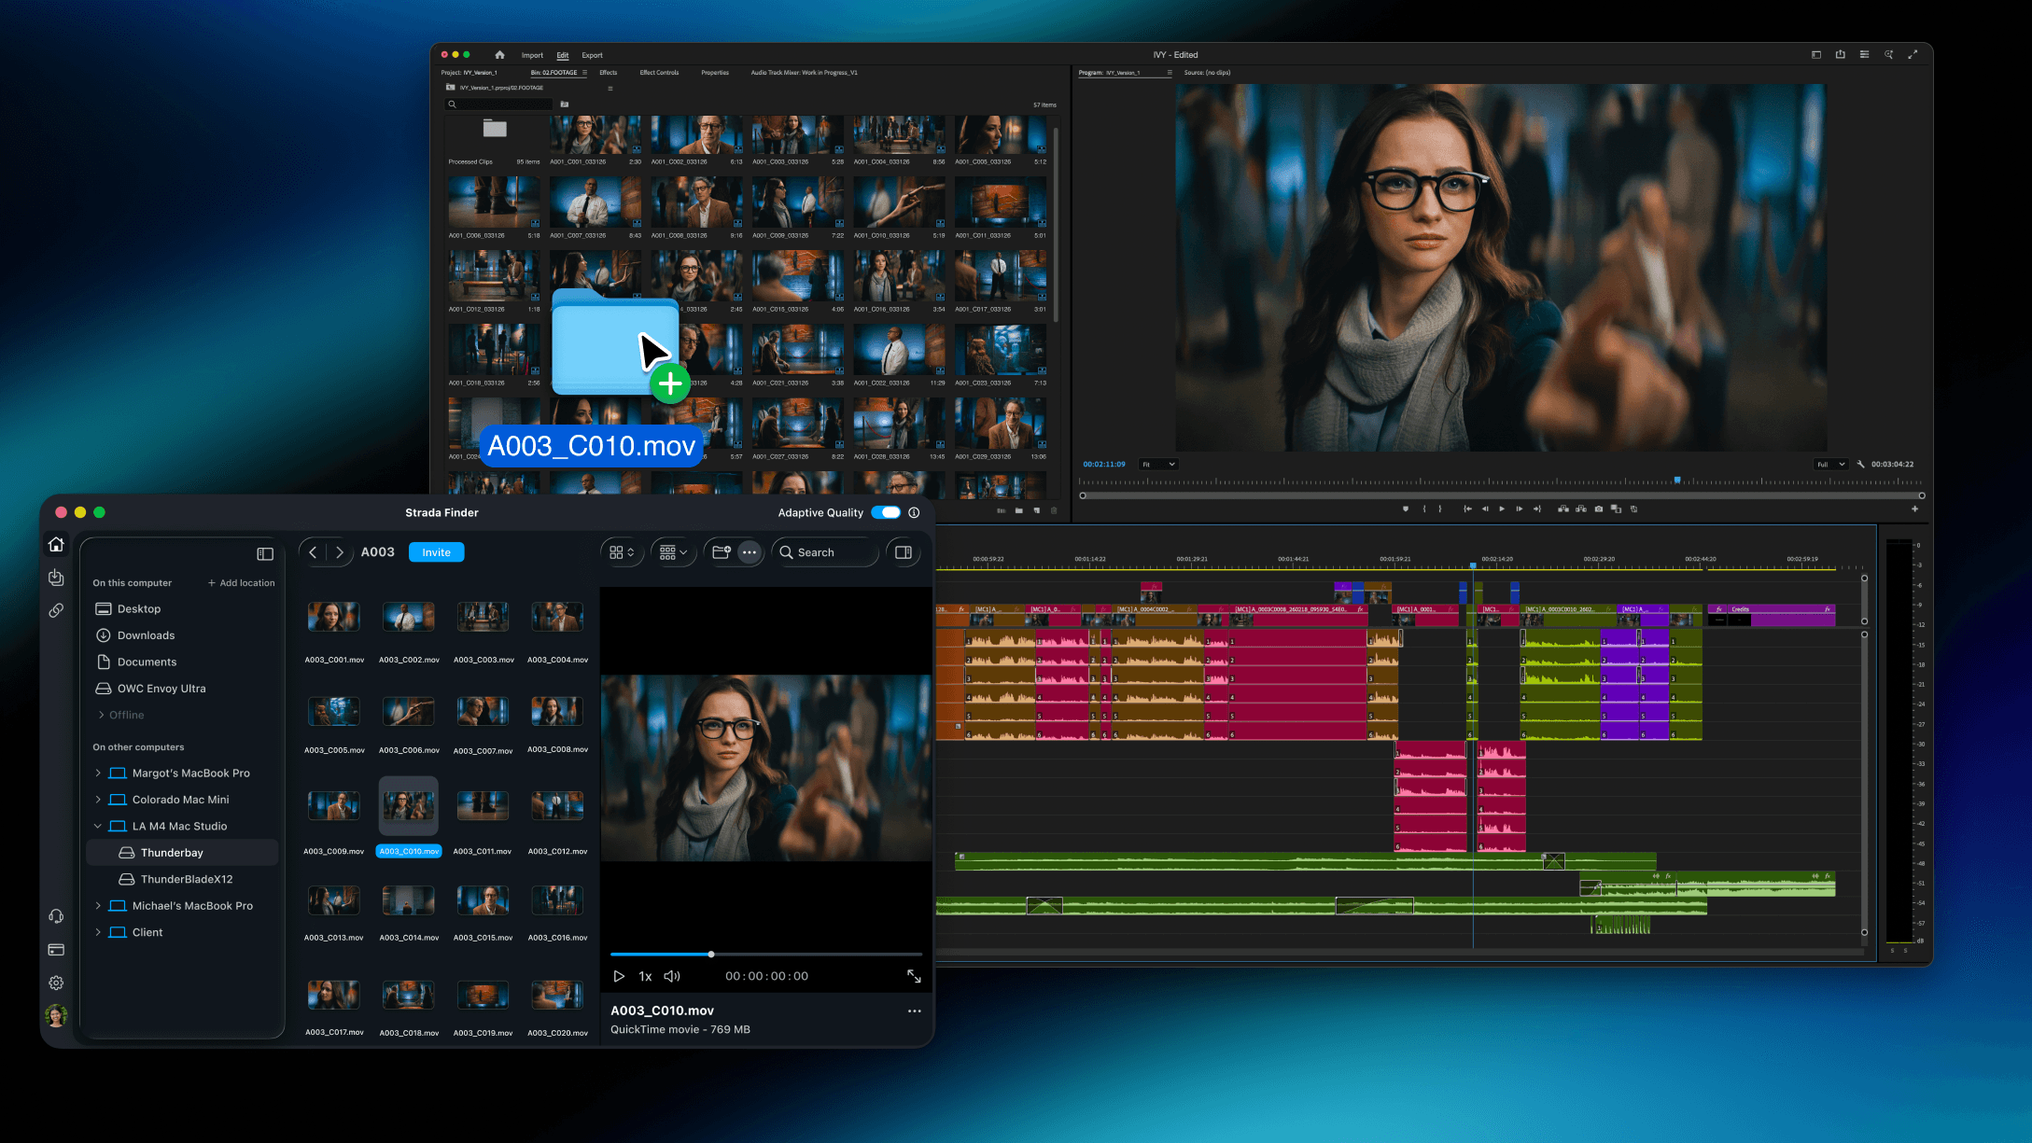Expand Margot's MacBook Pro
The width and height of the screenshot is (2032, 1143).
tap(98, 774)
